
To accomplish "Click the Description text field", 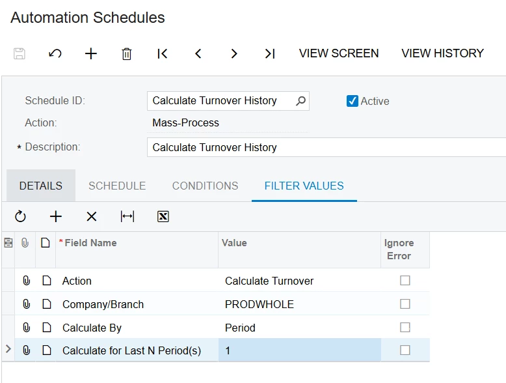I will click(x=325, y=147).
